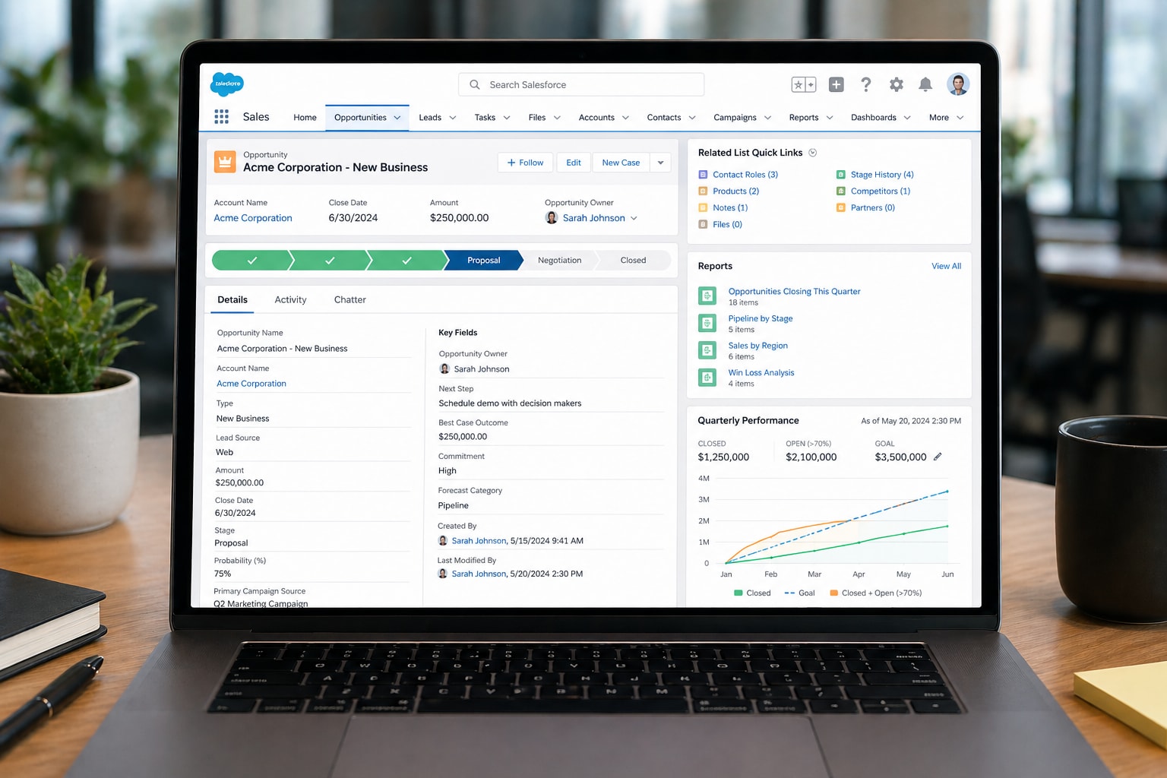Click the orange opportunity crown icon

[225, 162]
